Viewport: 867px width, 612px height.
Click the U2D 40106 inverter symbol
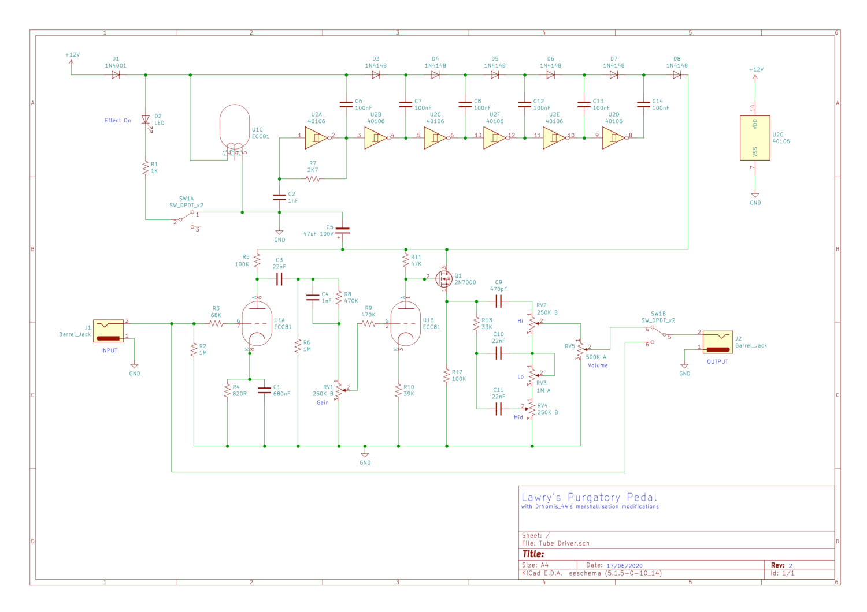(613, 138)
